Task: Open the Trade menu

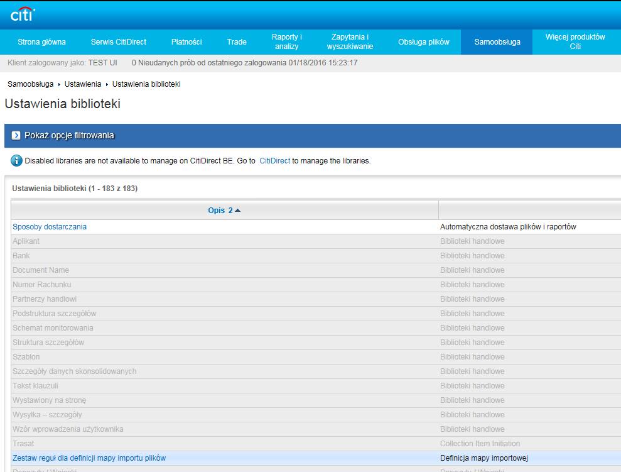Action: (237, 42)
